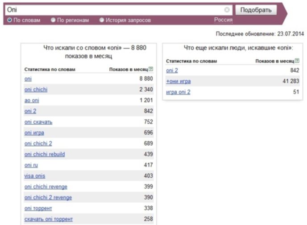
Task: Click the value '1 201' for ao oni
Action: 146,100
